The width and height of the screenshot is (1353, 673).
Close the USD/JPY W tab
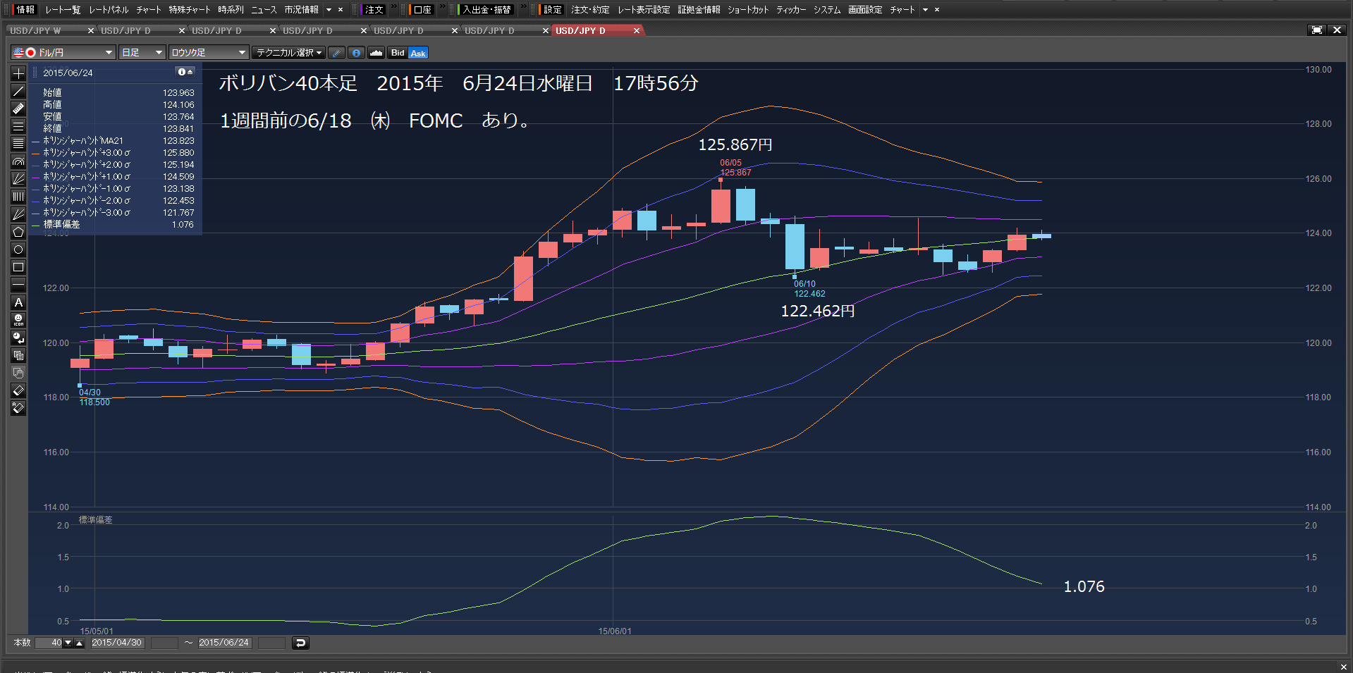click(x=91, y=31)
